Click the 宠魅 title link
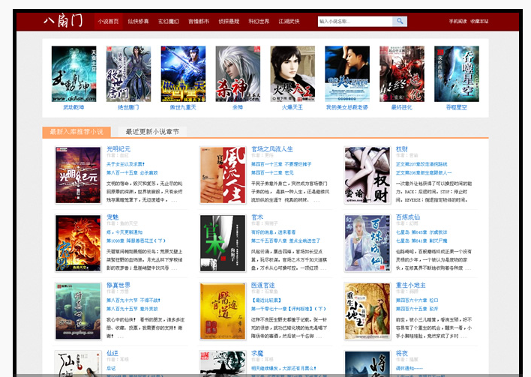The image size is (531, 377). coord(112,217)
